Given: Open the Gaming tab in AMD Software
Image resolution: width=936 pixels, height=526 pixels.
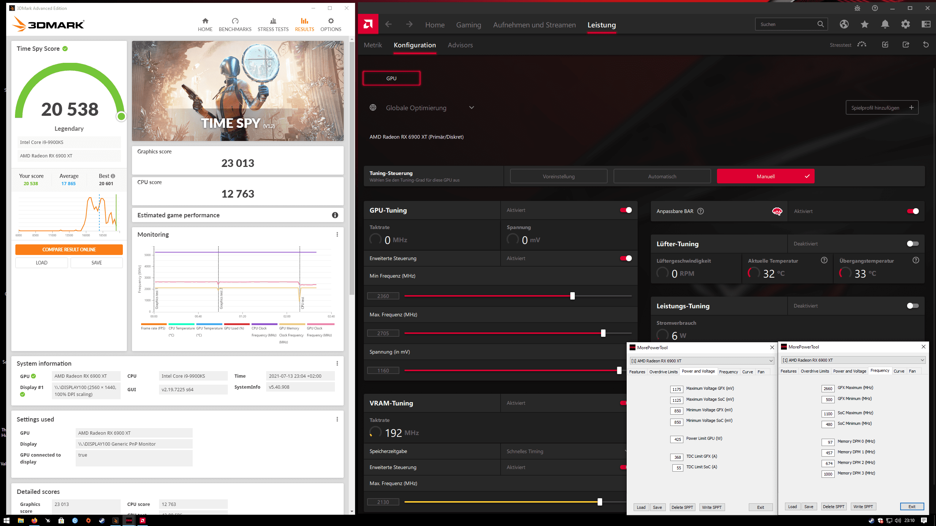Looking at the screenshot, I should pos(468,25).
